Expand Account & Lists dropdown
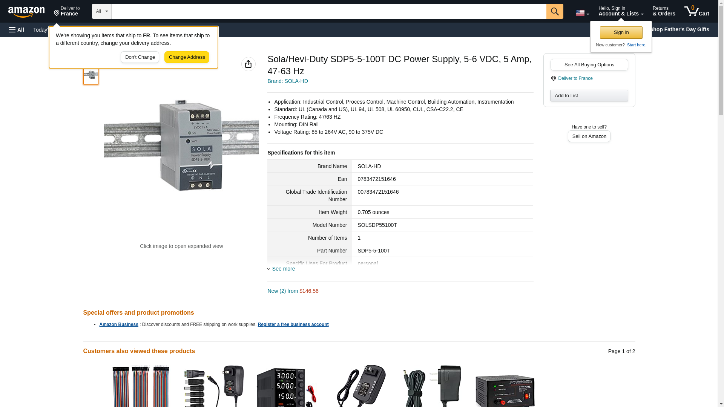The height and width of the screenshot is (407, 724). pyautogui.click(x=620, y=11)
